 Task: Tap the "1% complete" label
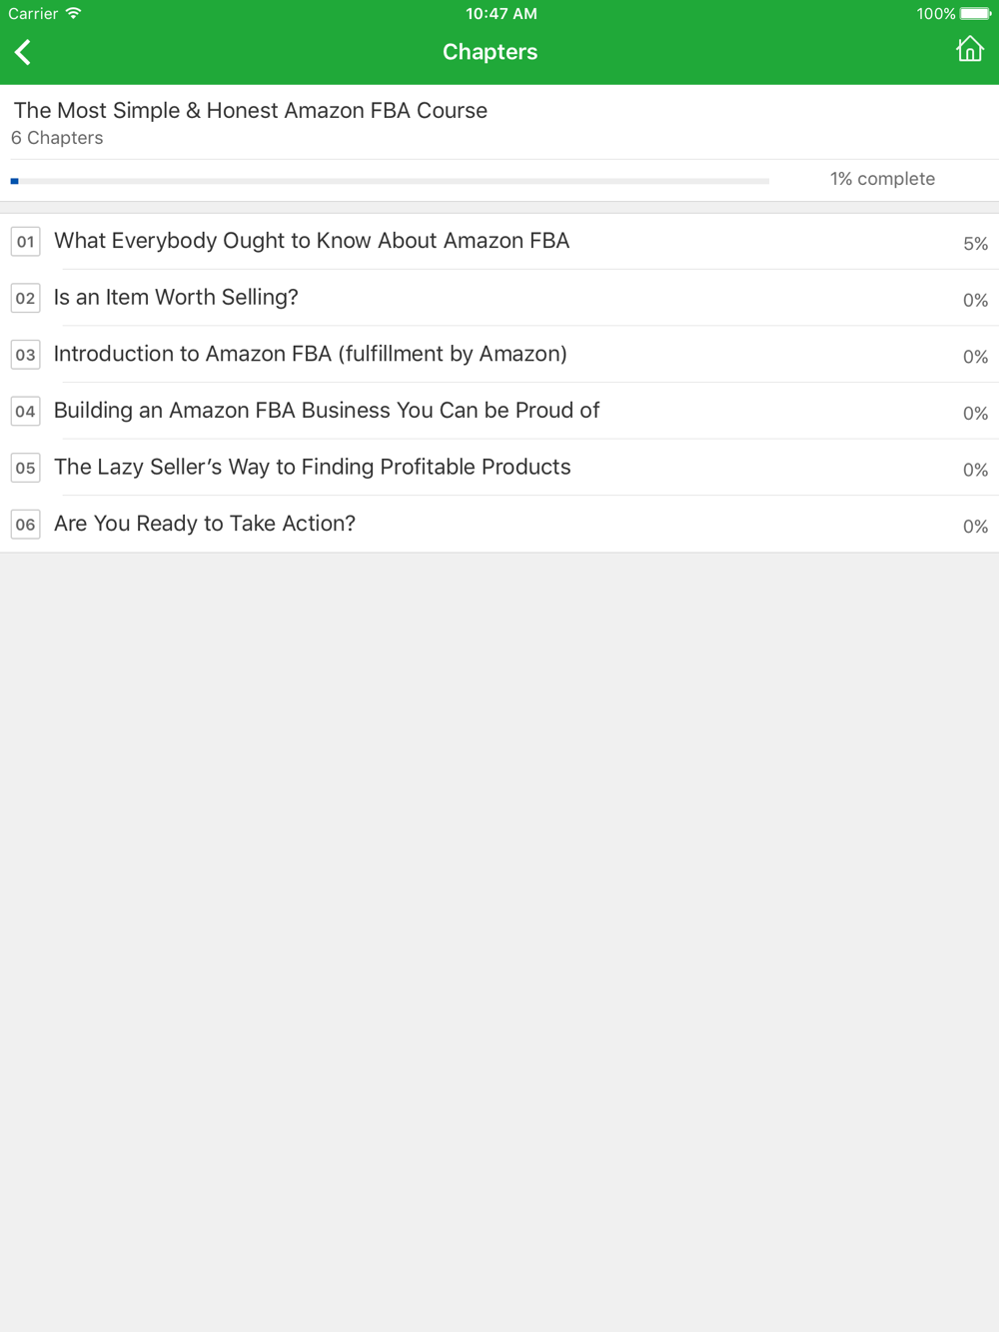click(882, 179)
